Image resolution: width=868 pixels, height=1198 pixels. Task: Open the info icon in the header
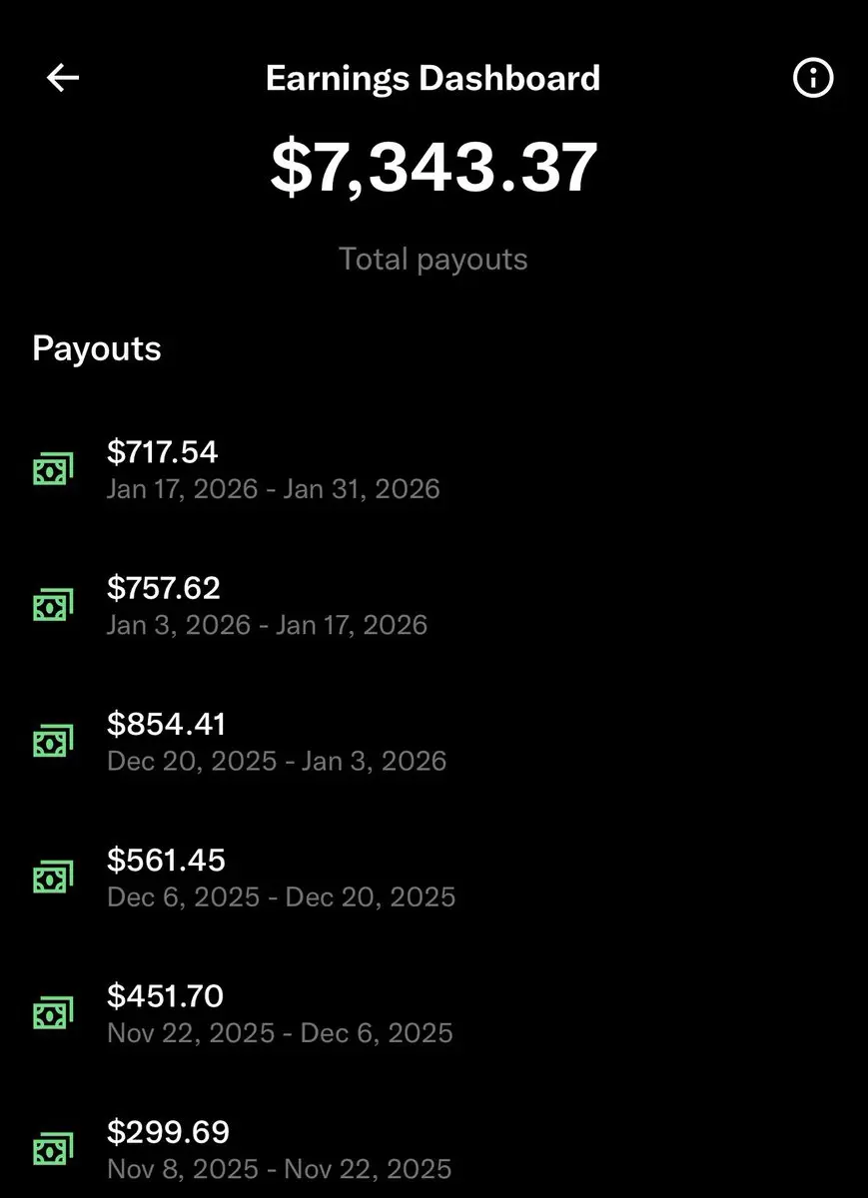pos(813,78)
